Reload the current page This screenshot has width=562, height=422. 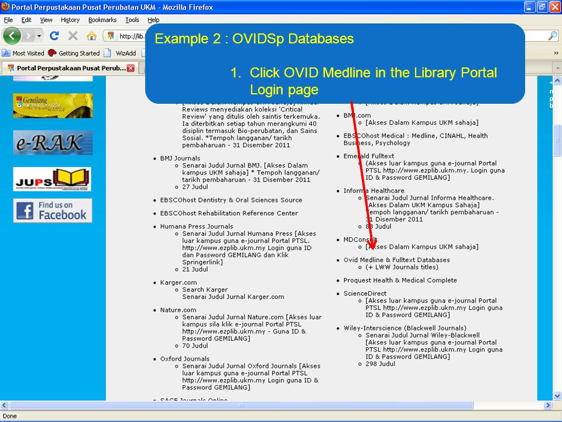click(54, 36)
